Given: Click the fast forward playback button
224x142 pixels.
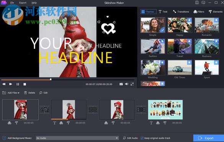Looking at the screenshot, I should (11, 84).
